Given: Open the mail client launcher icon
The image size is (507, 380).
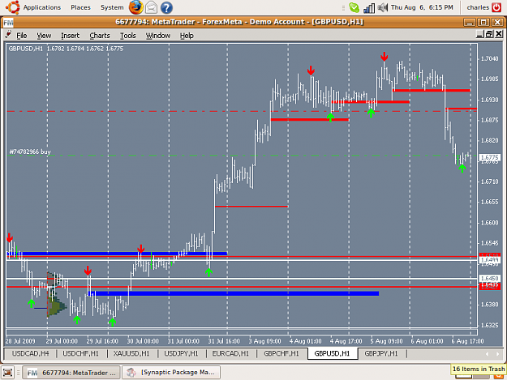Looking at the screenshot, I should pos(151,7).
